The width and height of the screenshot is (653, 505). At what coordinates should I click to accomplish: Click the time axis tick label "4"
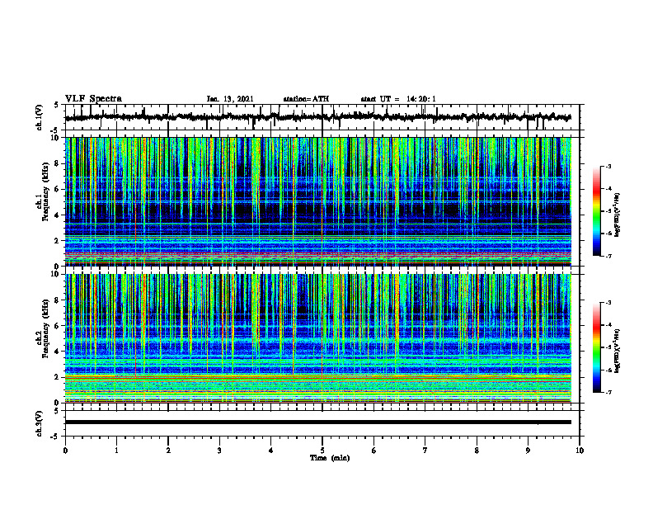(x=271, y=451)
